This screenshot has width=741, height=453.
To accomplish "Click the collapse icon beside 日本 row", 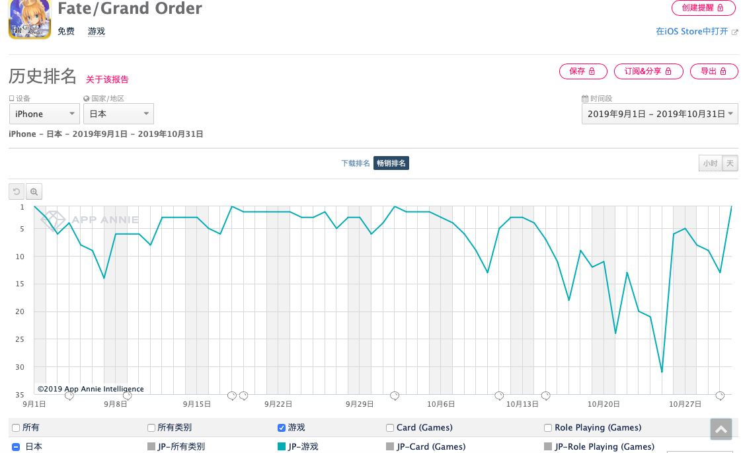I will point(16,447).
